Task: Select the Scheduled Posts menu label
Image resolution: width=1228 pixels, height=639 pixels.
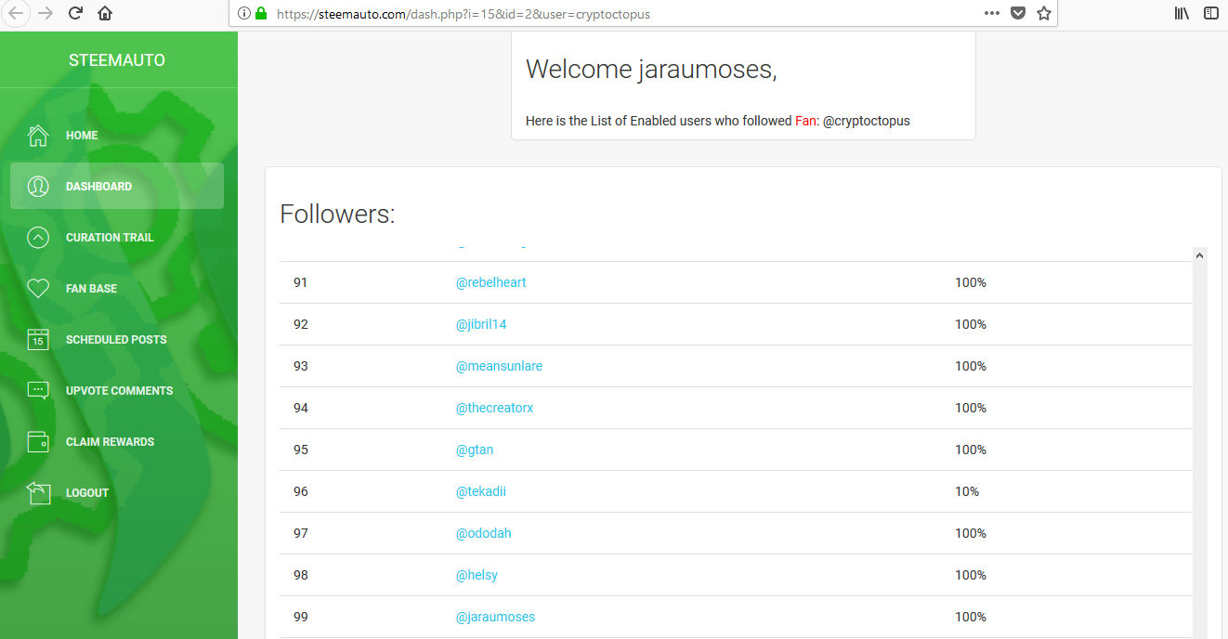Action: [x=116, y=340]
